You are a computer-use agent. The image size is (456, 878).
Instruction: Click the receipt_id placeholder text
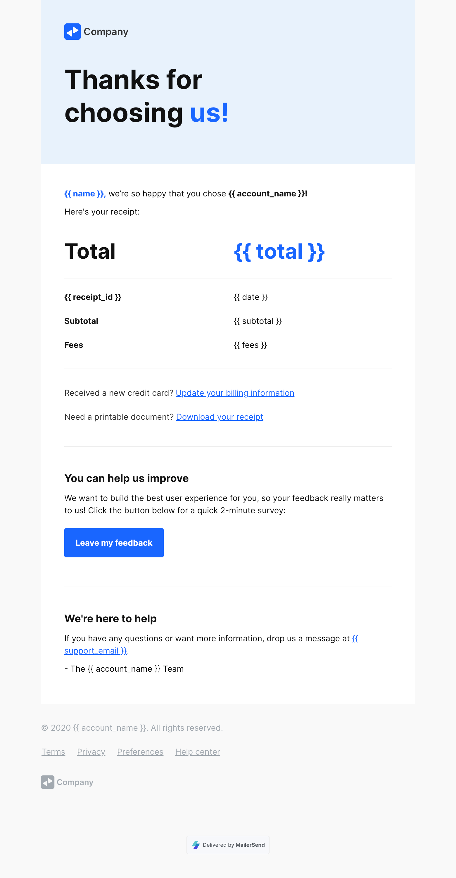pos(93,297)
